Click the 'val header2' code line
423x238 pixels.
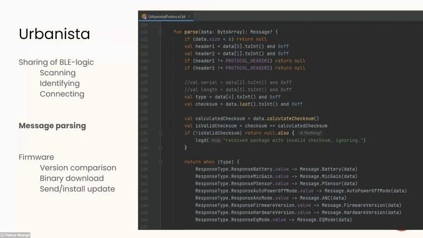point(237,54)
